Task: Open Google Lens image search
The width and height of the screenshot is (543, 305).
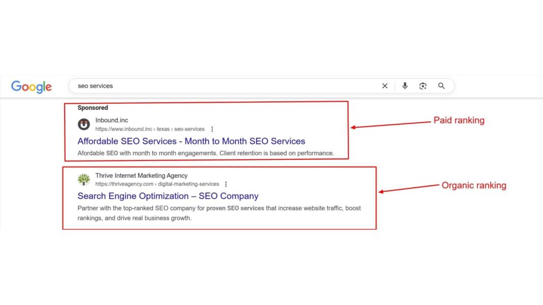Action: [x=423, y=86]
